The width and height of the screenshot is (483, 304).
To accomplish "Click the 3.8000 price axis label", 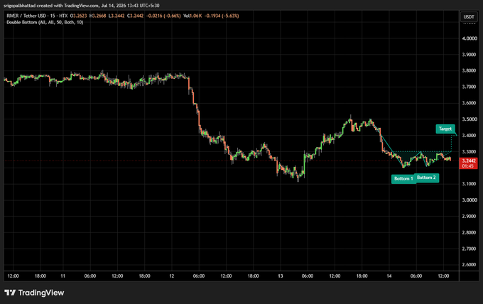I will [470, 70].
